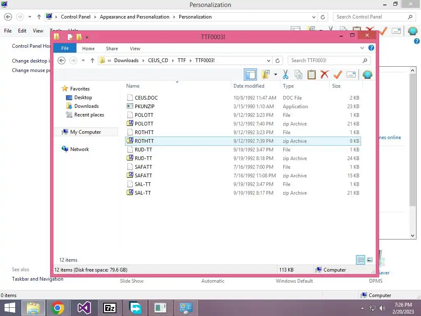This screenshot has width=421, height=316.
Task: Open File tab in TTF0003! window
Action: point(65,48)
